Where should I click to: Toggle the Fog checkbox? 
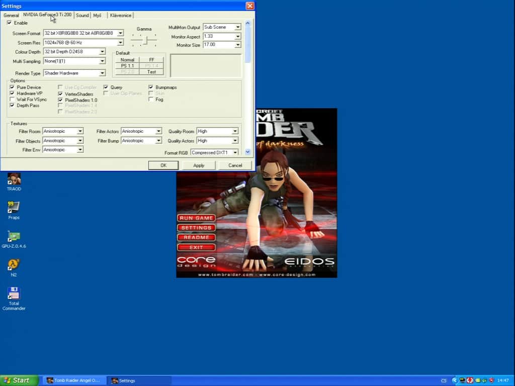coord(151,100)
